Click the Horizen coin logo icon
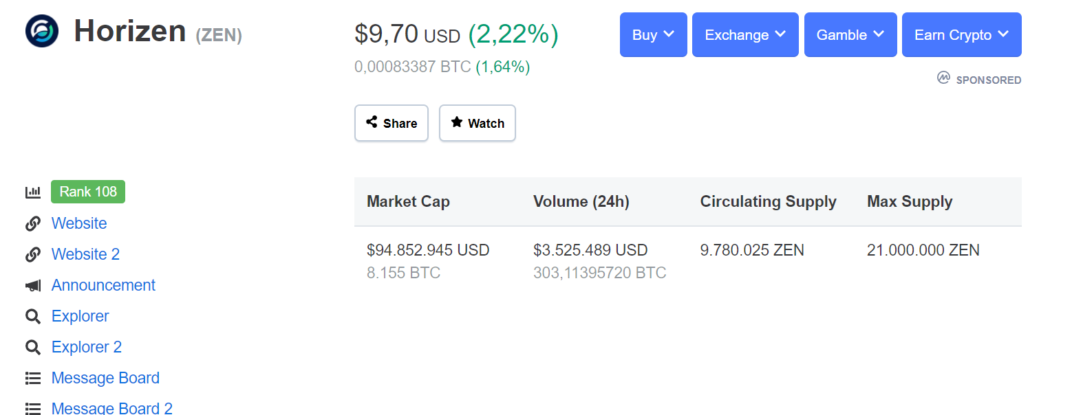Viewport: 1072px width, 415px height. 42,31
